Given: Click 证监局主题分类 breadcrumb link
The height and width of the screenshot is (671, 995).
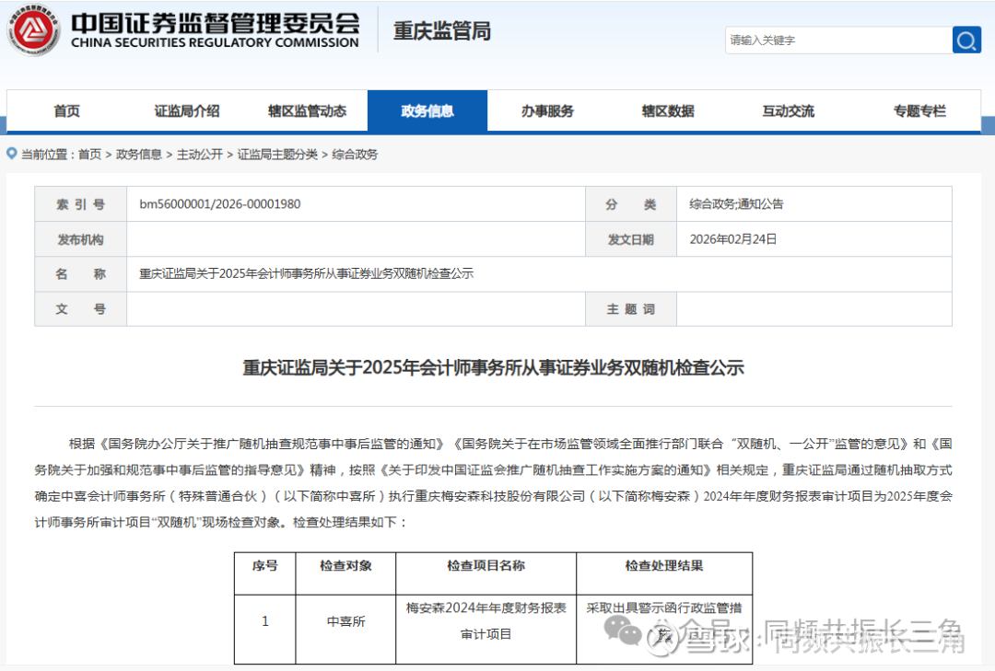Looking at the screenshot, I should click(277, 155).
